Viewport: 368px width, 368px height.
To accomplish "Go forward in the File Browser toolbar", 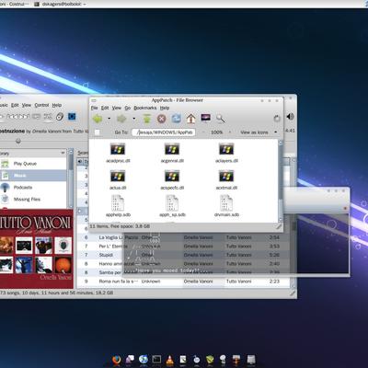I will coord(121,119).
